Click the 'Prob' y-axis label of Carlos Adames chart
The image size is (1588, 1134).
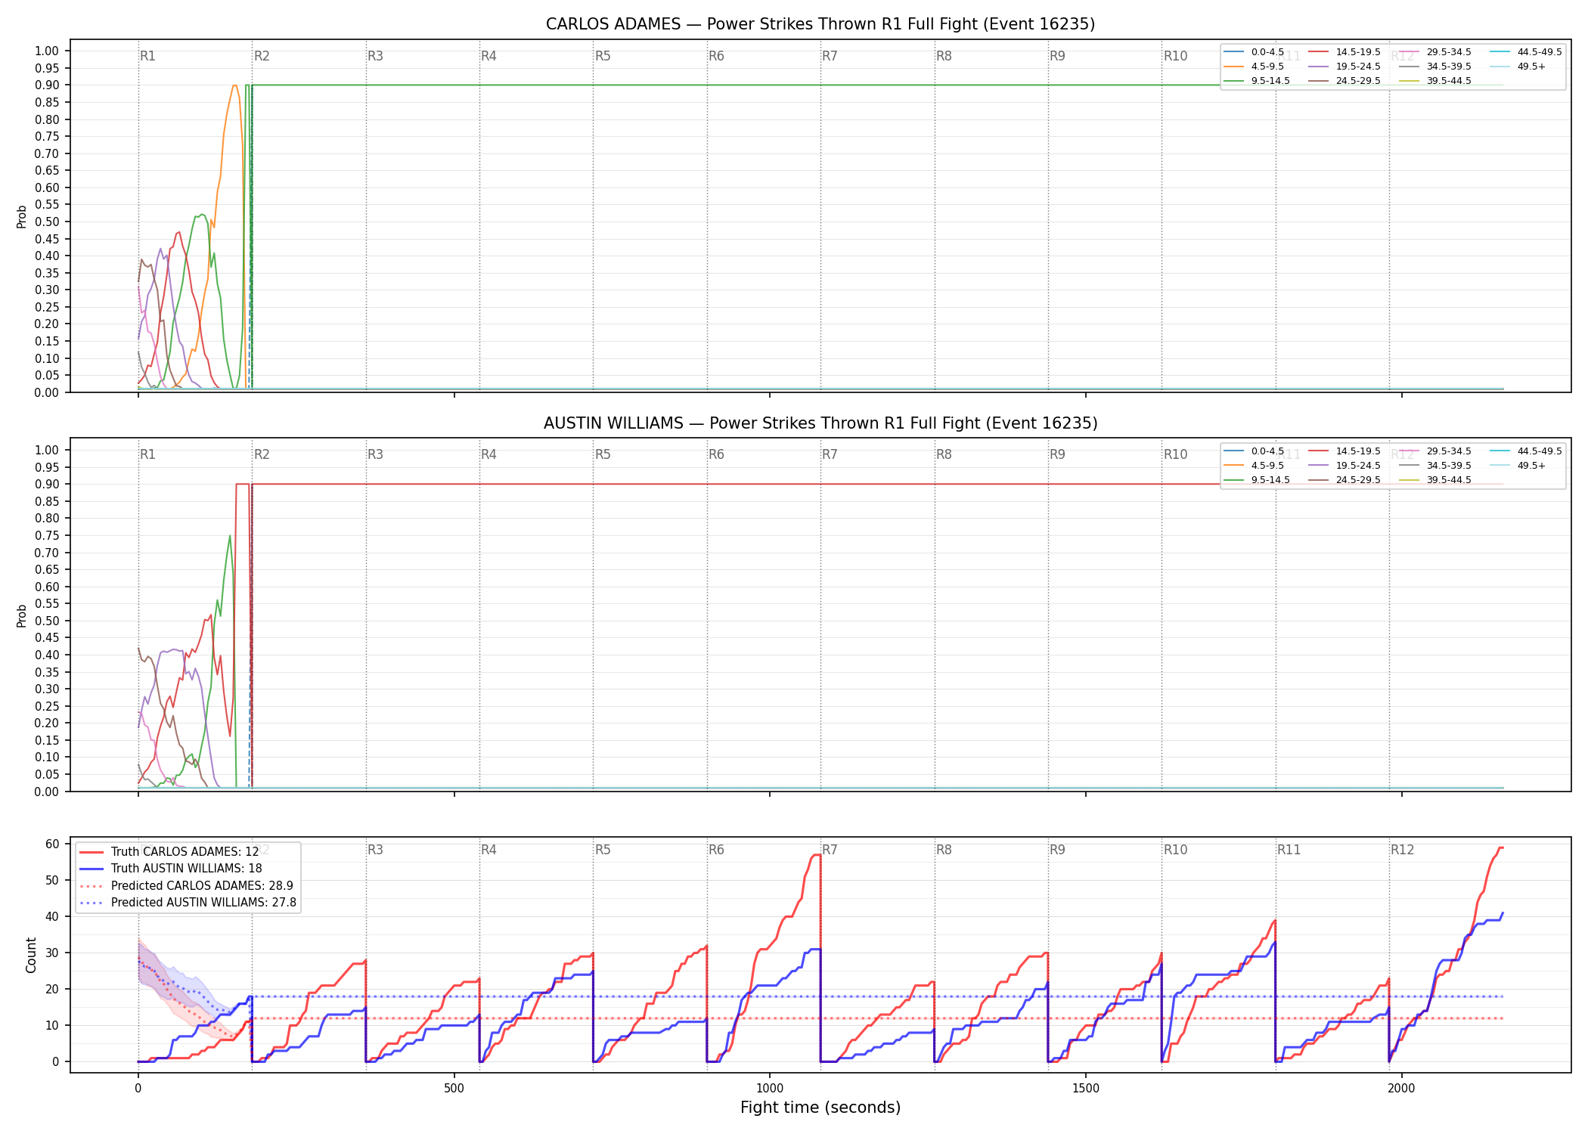point(22,216)
